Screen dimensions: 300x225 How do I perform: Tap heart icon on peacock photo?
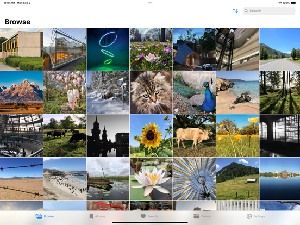click(177, 110)
